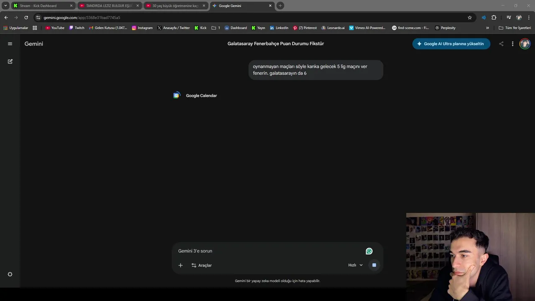Click the share conversation icon
The image size is (535, 301).
pos(501,43)
